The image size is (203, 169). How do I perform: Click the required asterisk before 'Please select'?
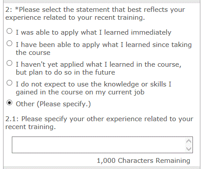pos(17,8)
